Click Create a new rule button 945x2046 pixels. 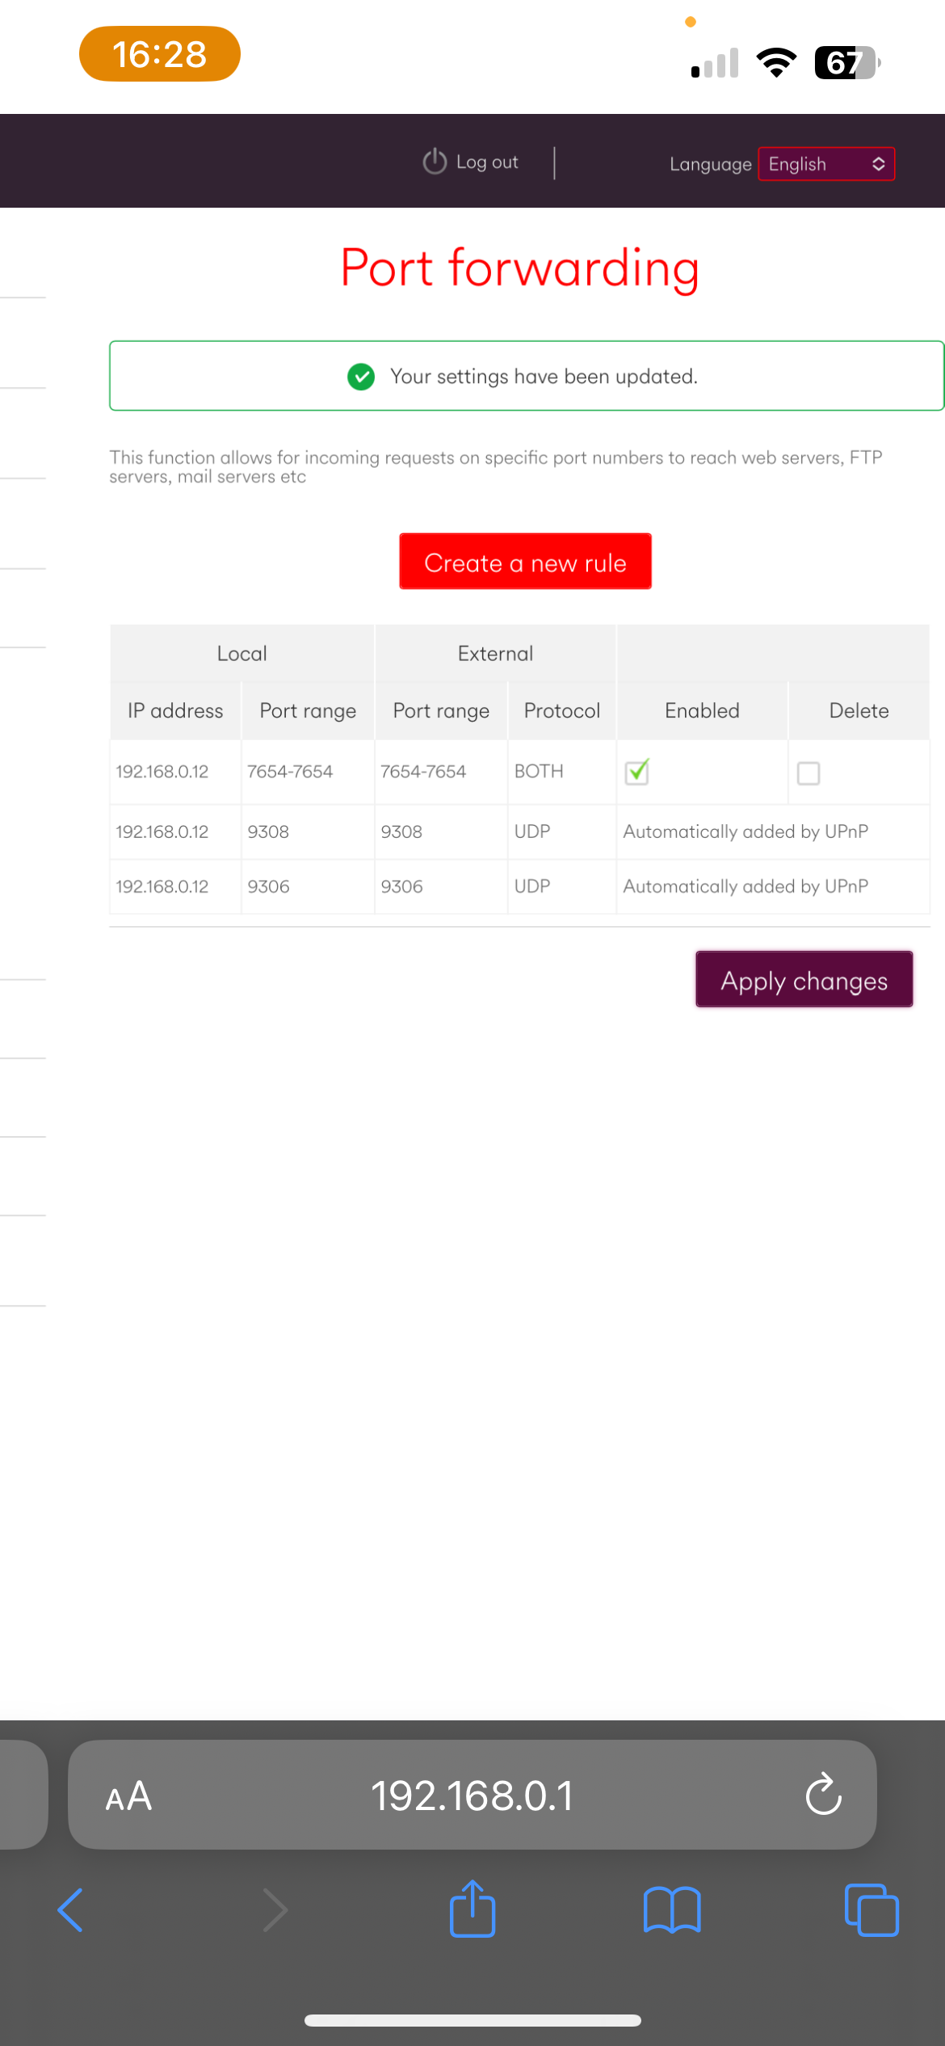point(526,562)
